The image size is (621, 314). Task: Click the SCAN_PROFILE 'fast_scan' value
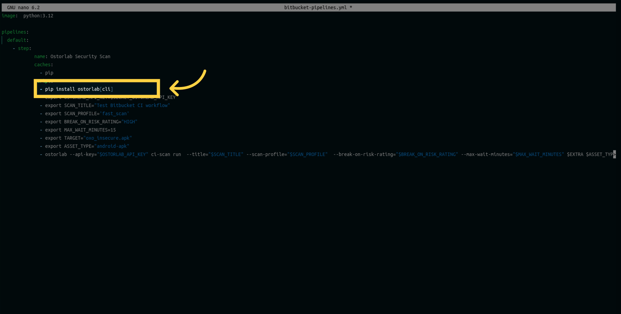coord(114,114)
